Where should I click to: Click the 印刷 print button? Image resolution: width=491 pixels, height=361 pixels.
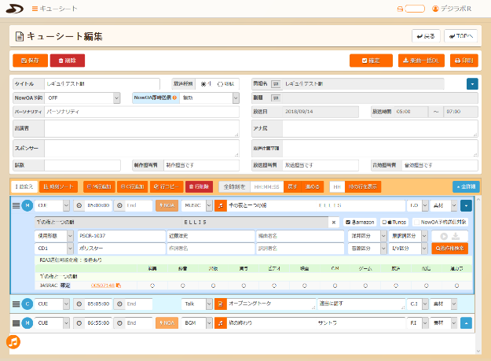(x=464, y=60)
